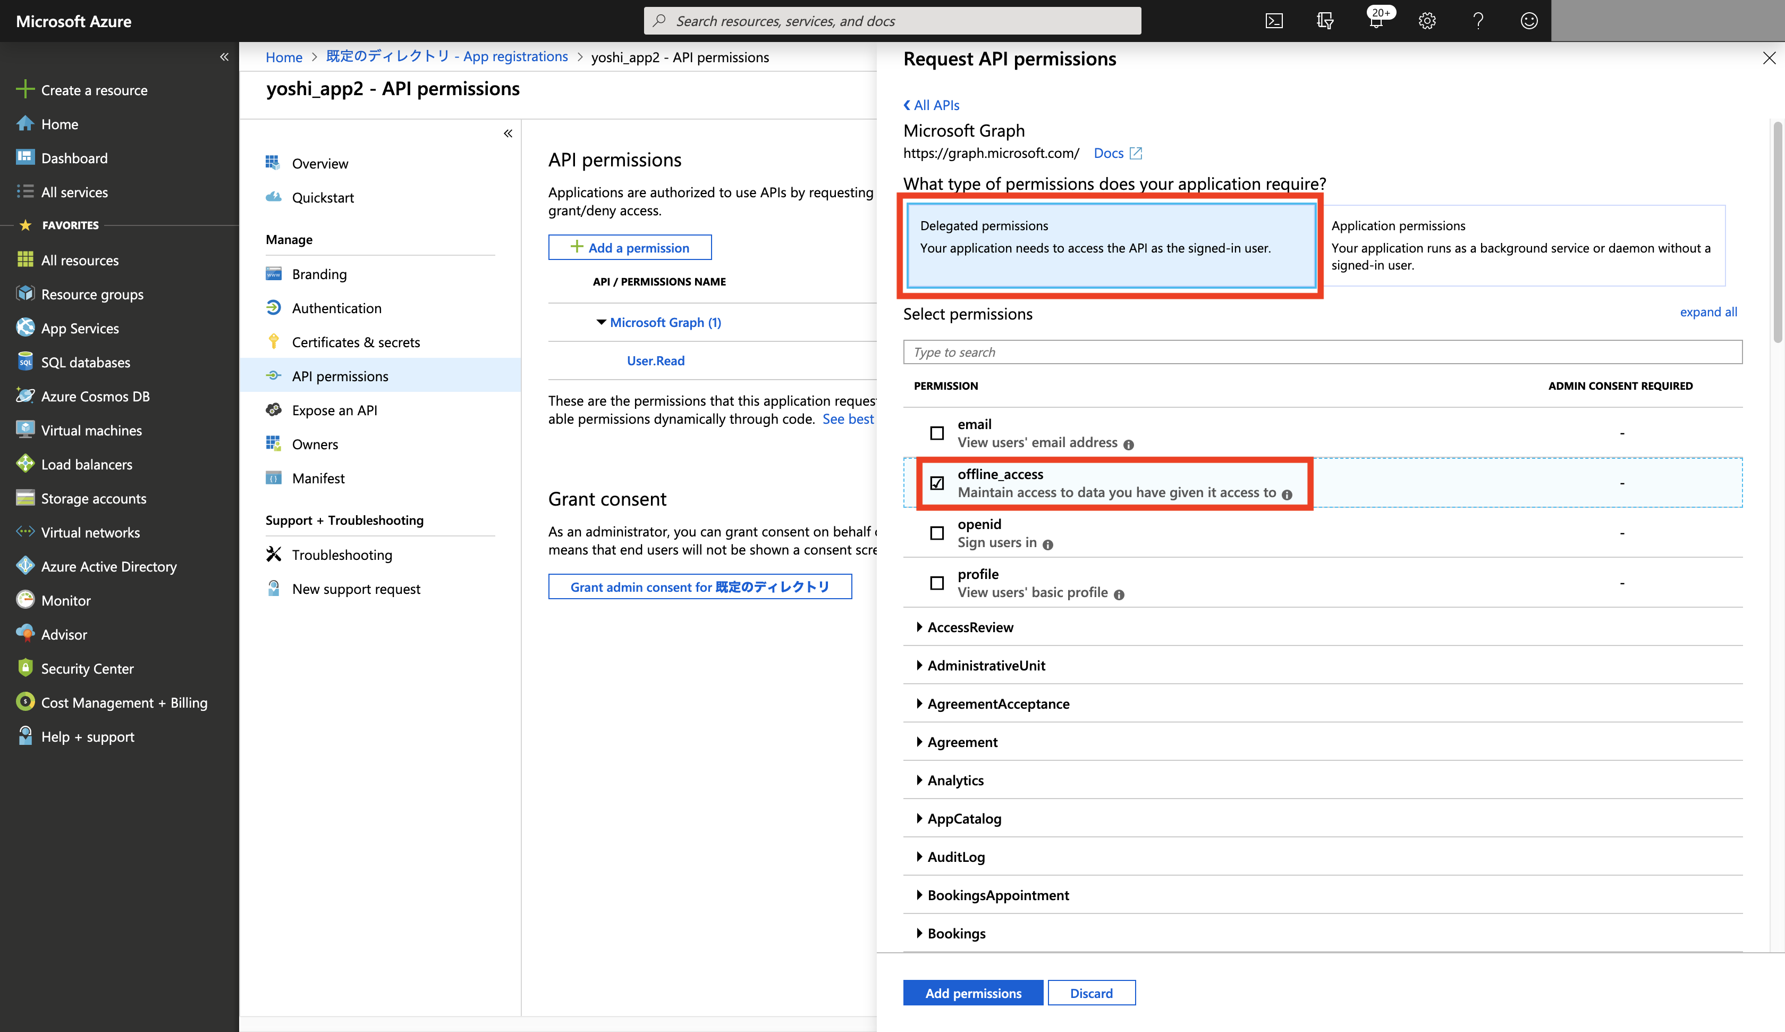The height and width of the screenshot is (1032, 1785).
Task: Click the info icon beside email description
Action: pos(1128,444)
